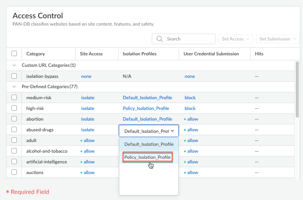Click the magnifier icon in the search box
Image resolution: width=303 pixels, height=200 pixels.
tap(160, 39)
